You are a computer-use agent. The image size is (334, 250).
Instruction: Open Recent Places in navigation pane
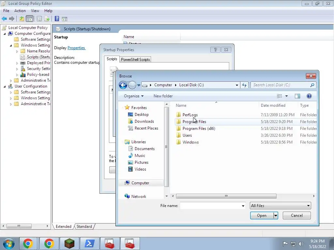click(x=146, y=128)
